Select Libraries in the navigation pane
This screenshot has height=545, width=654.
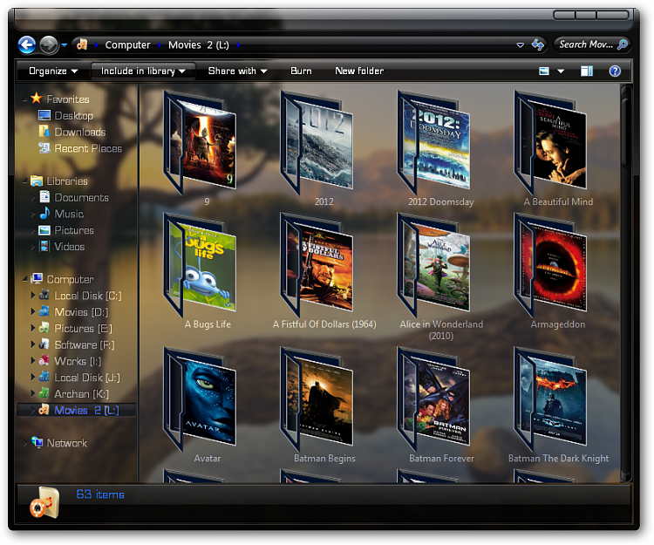click(67, 181)
